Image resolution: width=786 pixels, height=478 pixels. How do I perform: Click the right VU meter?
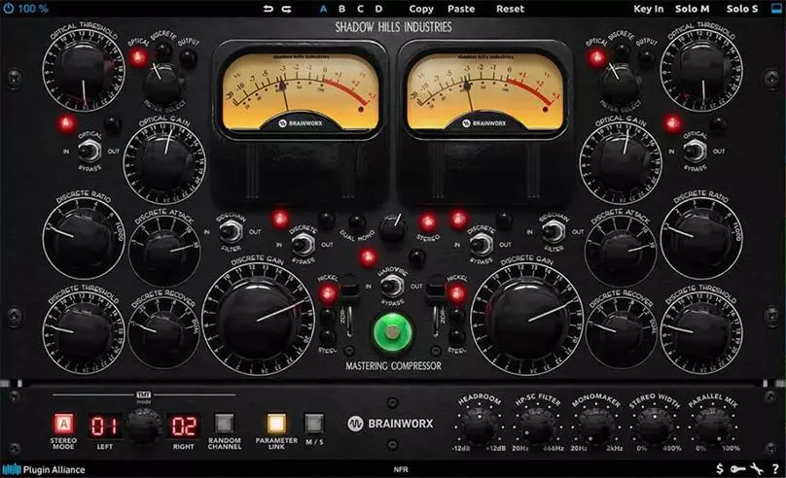click(484, 90)
